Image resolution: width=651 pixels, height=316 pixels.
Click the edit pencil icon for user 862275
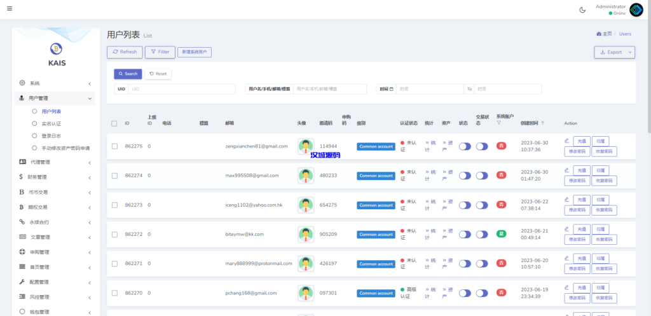tap(566, 141)
